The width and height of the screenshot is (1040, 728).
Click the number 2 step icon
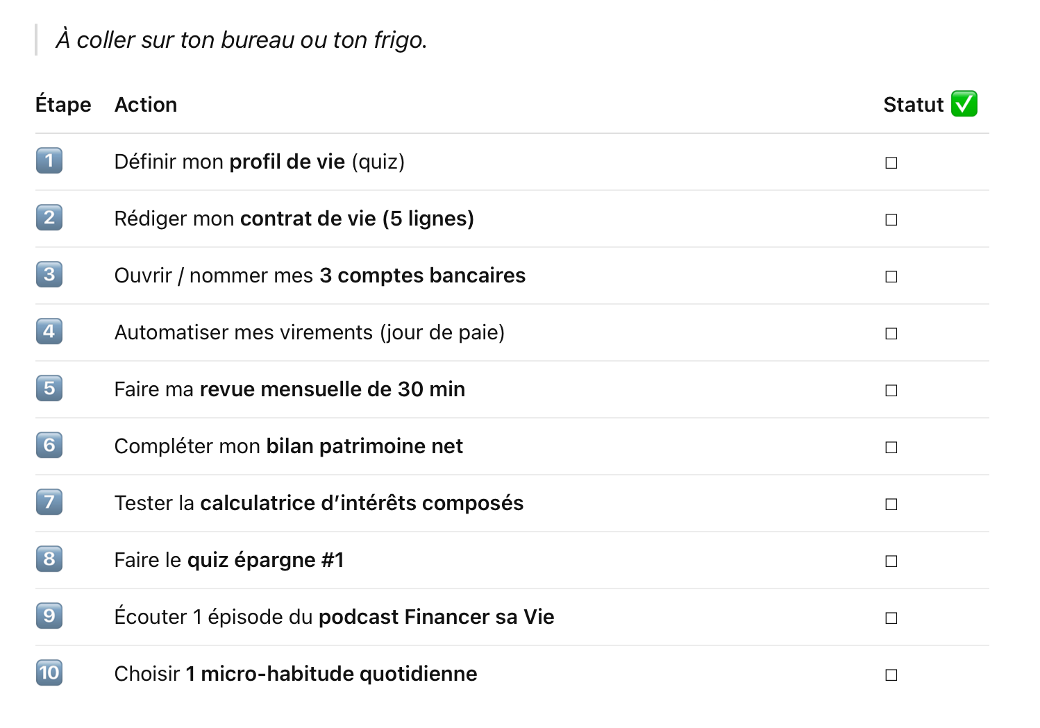point(49,218)
